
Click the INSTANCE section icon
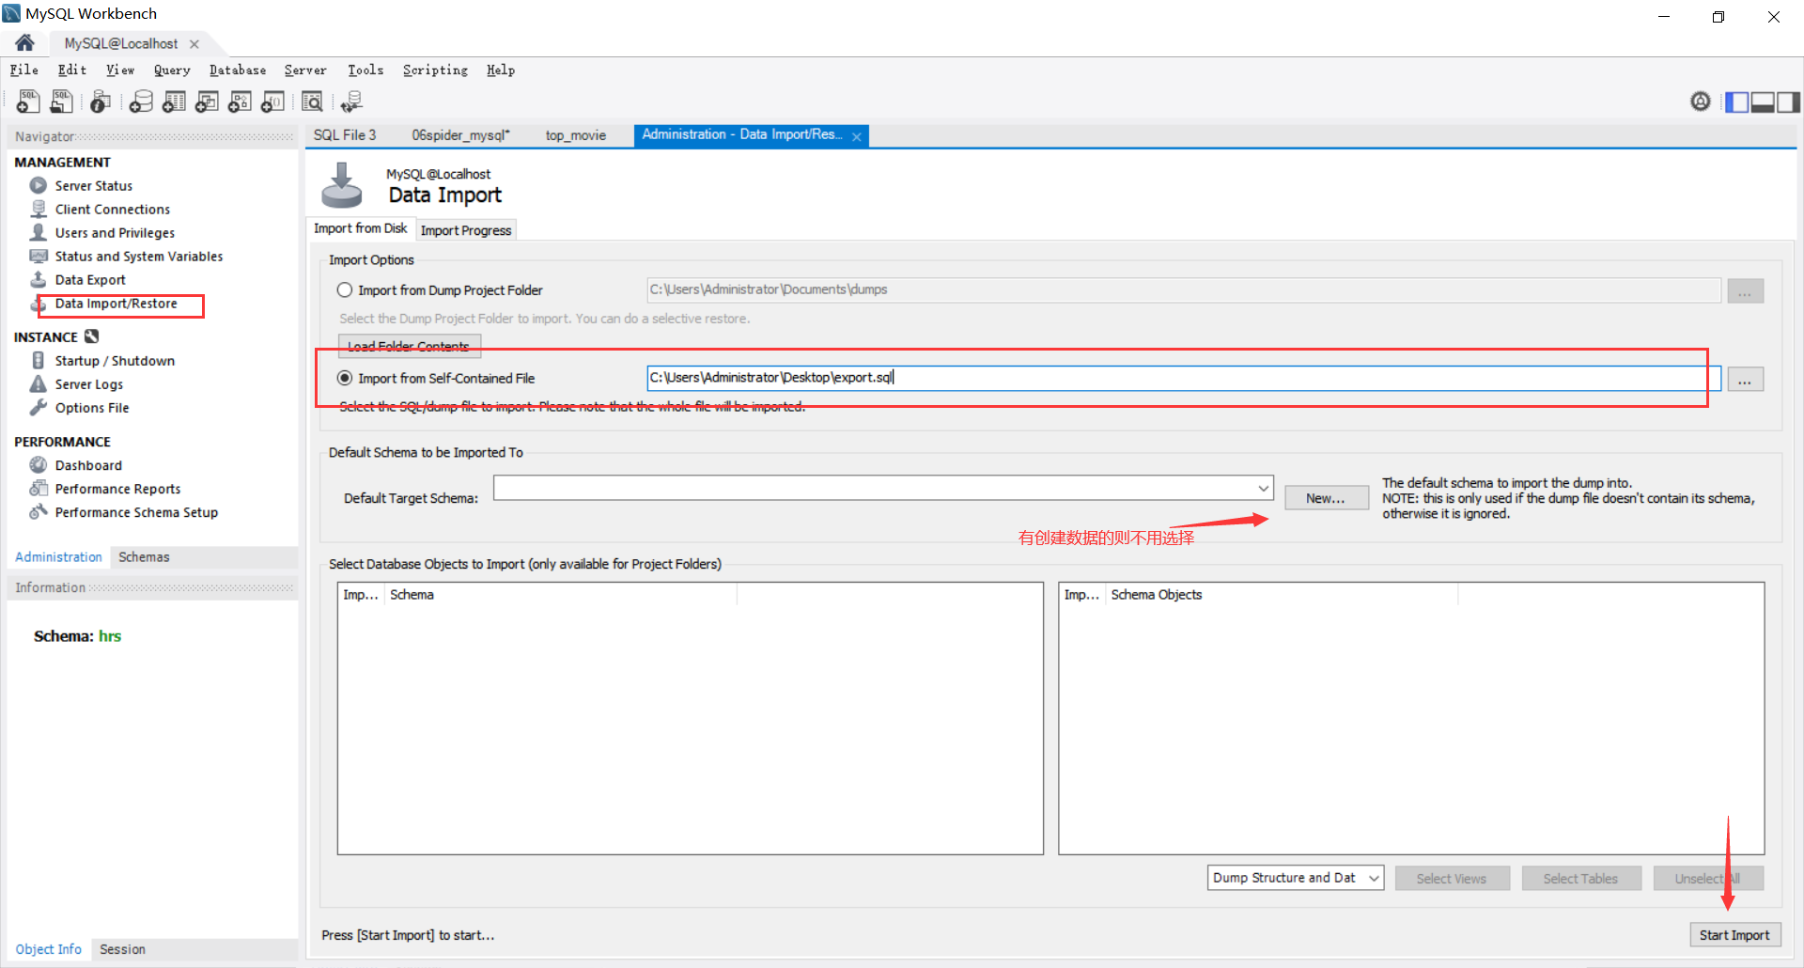(91, 336)
